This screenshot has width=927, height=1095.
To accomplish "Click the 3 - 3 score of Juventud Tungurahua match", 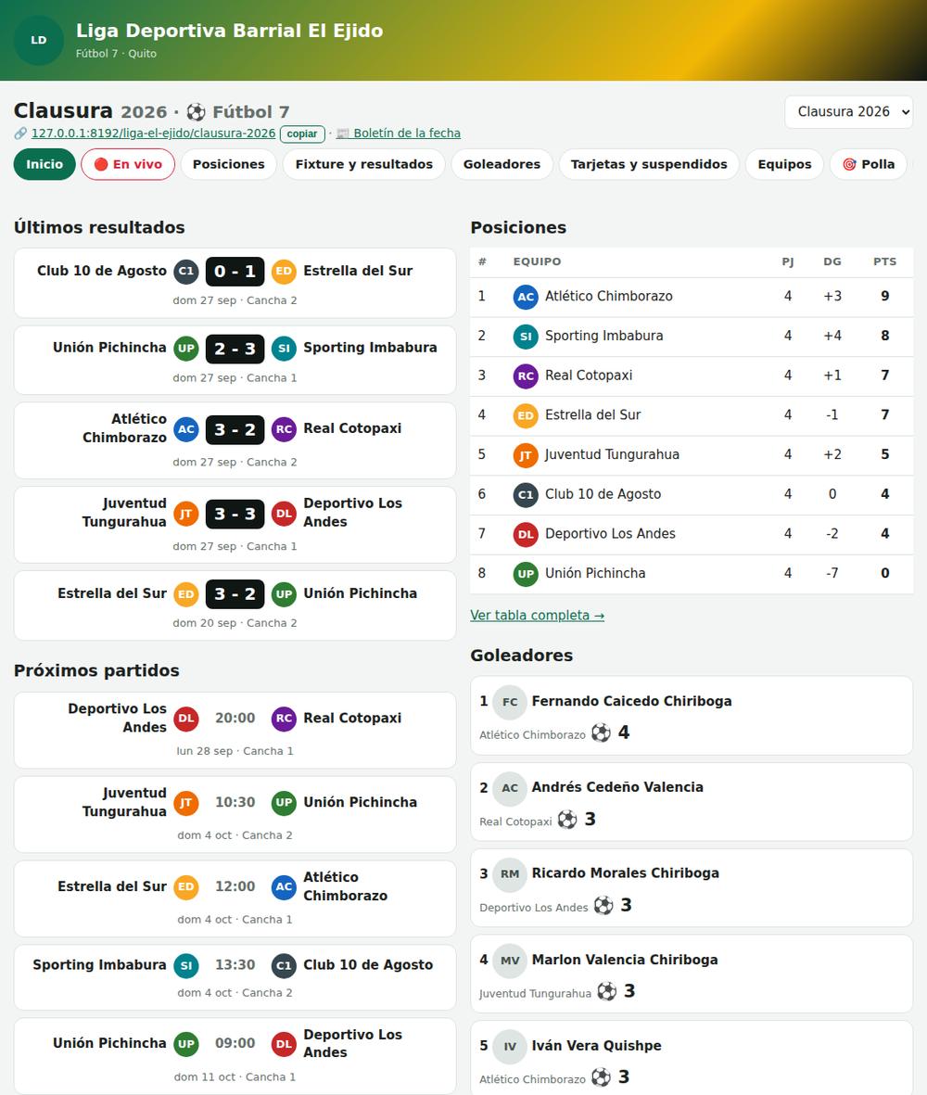I will 235,514.
